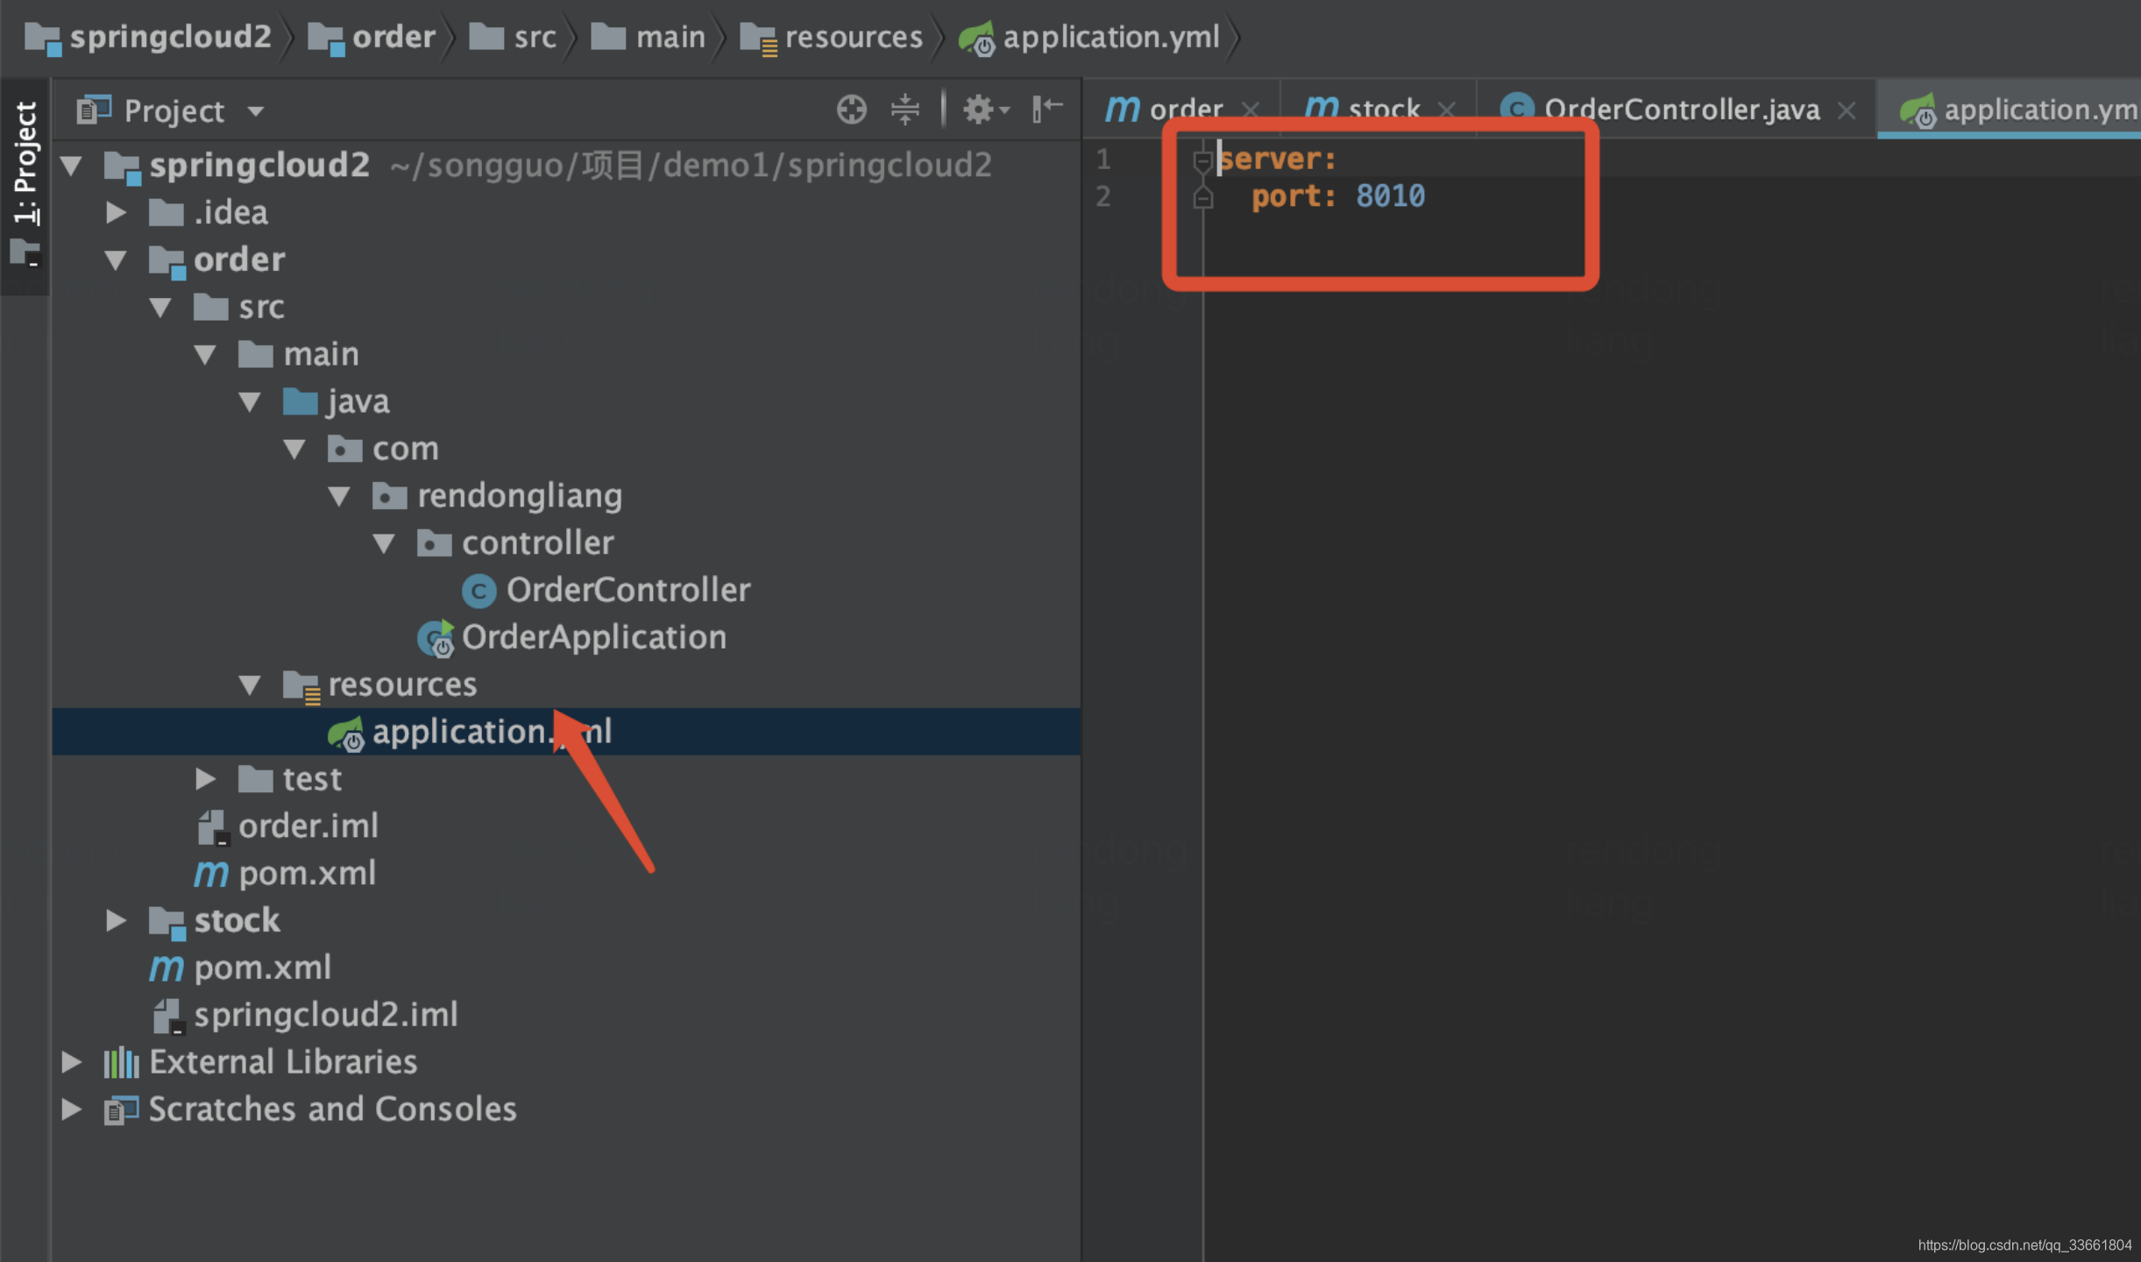Click the application.yml Spring icon in tree
The image size is (2141, 1262).
[x=346, y=733]
